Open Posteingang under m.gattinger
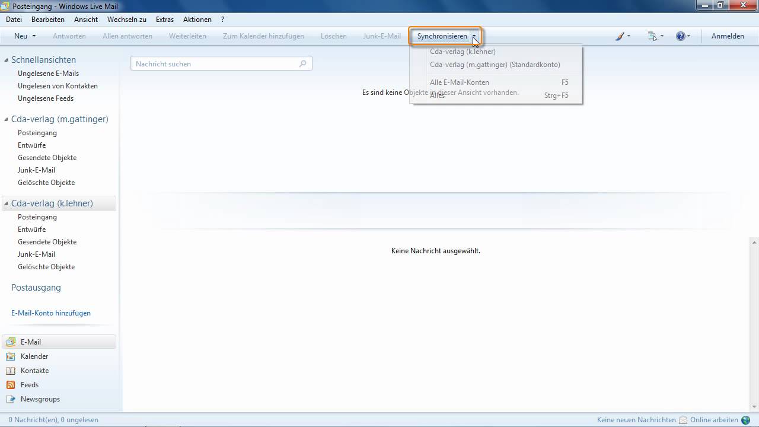Image resolution: width=759 pixels, height=427 pixels. [37, 133]
